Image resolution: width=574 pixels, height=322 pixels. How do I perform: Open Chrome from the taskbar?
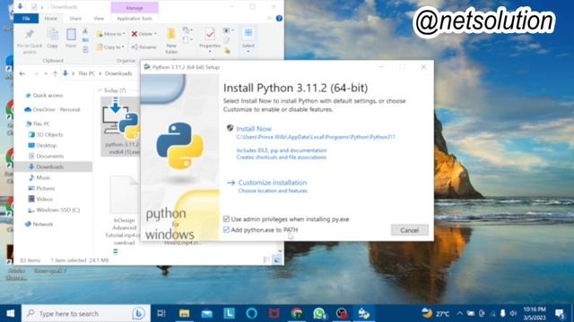[x=297, y=313]
